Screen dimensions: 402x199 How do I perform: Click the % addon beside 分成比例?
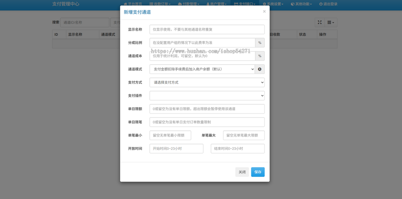click(x=260, y=43)
